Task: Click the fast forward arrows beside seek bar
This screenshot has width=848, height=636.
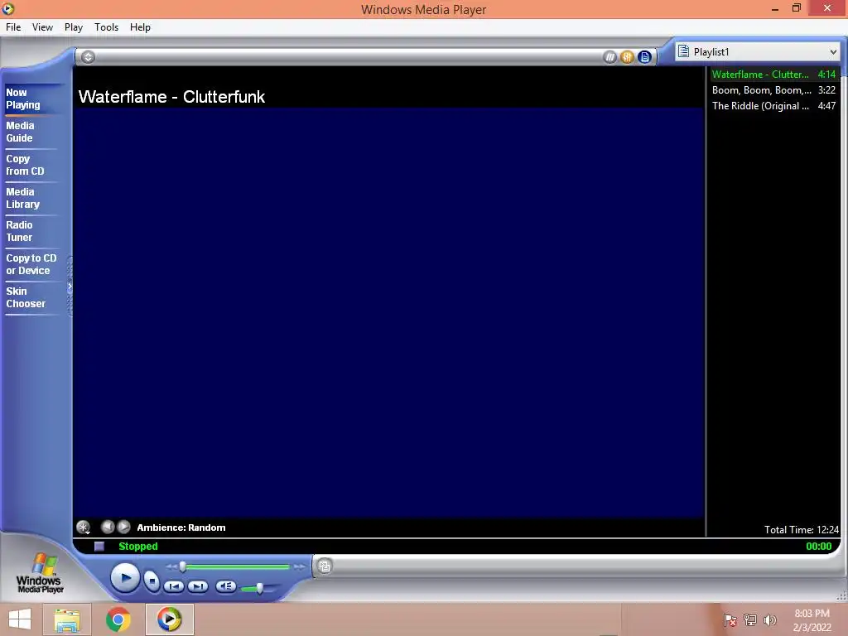Action: point(299,566)
